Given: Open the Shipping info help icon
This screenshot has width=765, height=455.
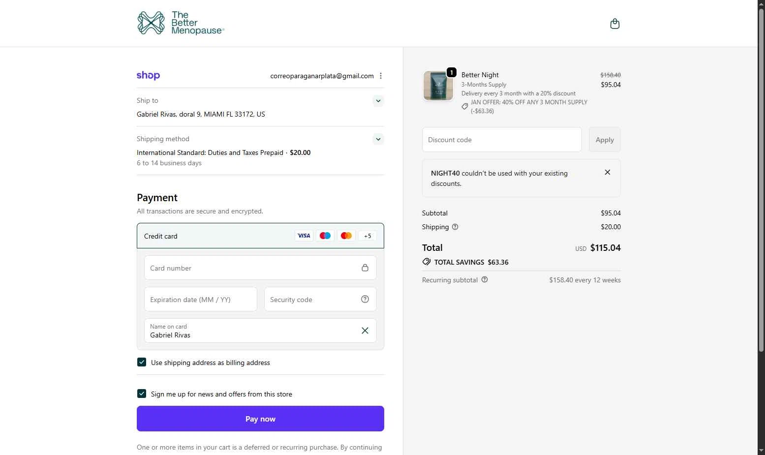Looking at the screenshot, I should coord(455,227).
